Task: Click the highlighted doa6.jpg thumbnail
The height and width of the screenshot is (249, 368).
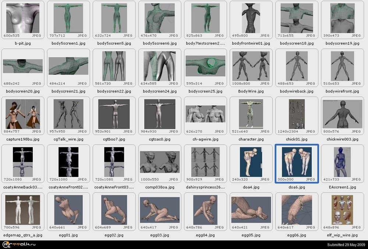Action: click(297, 162)
